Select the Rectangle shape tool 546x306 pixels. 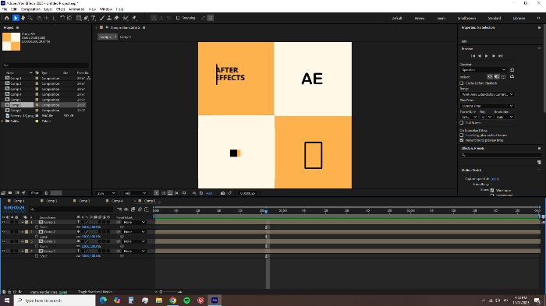(79, 18)
